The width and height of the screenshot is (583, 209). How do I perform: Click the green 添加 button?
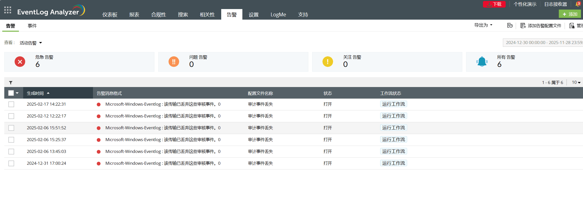point(570,14)
